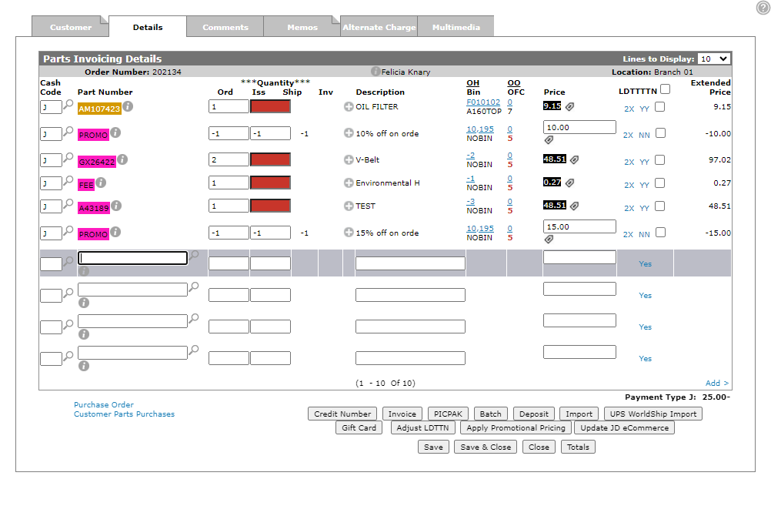The width and height of the screenshot is (771, 506).
Task: Click price tag icon for V-Belt row
Action: pyautogui.click(x=574, y=159)
